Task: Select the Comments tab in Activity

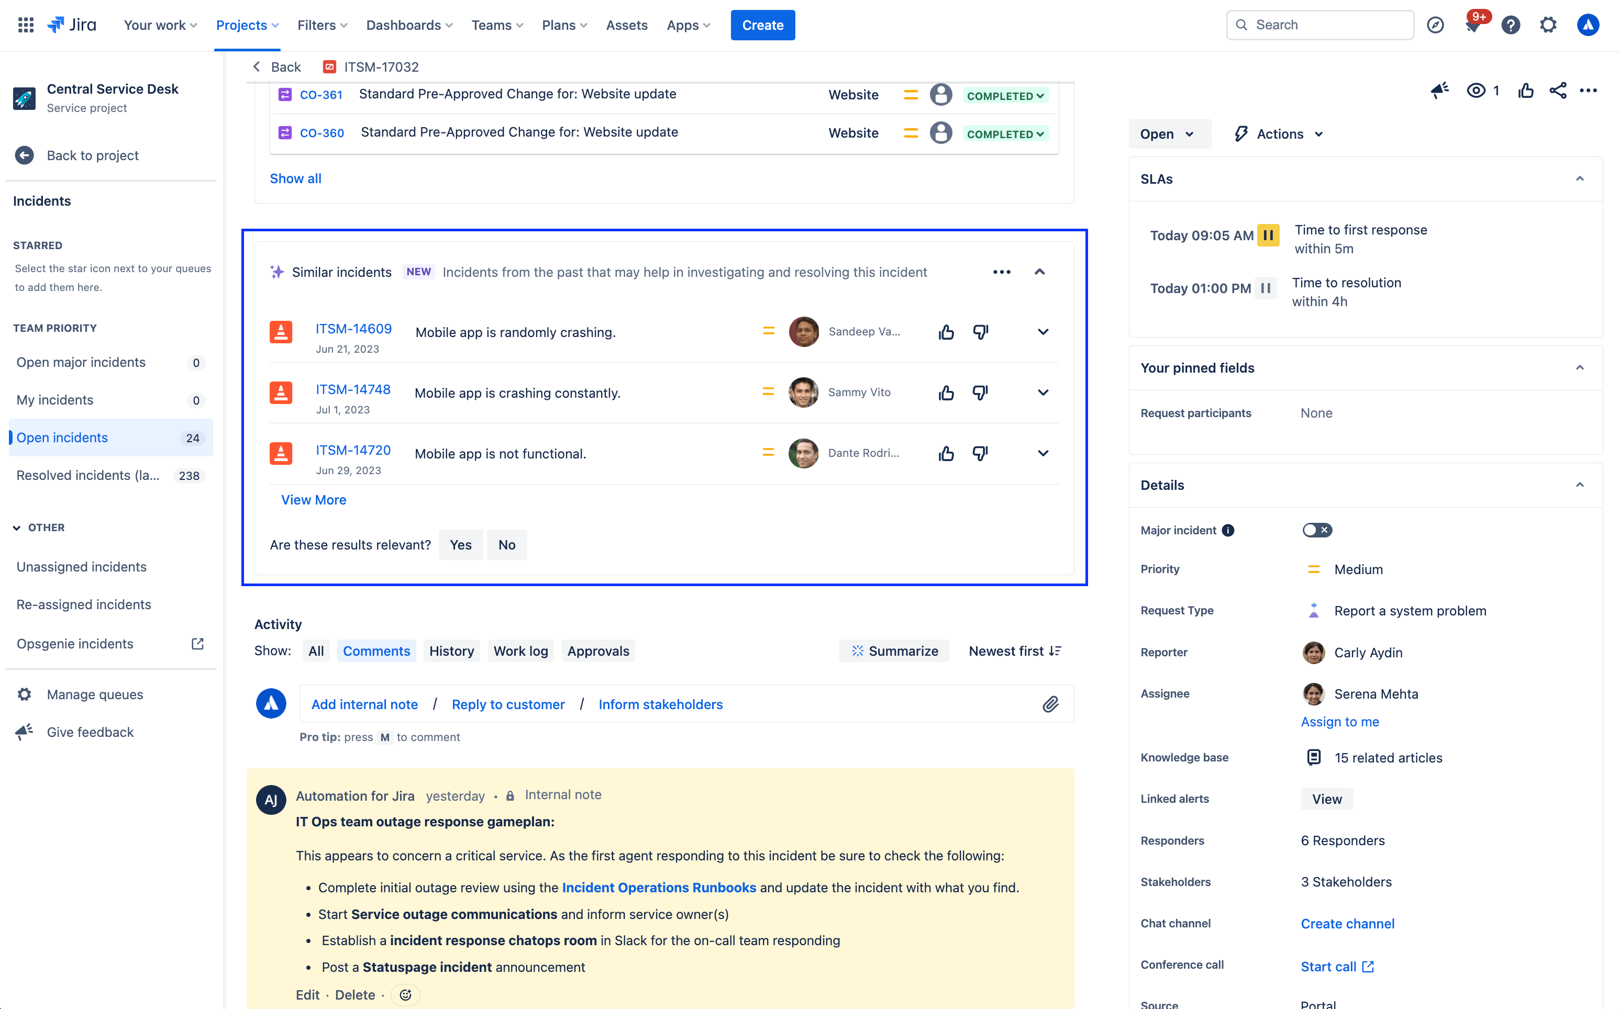Action: [x=375, y=651]
